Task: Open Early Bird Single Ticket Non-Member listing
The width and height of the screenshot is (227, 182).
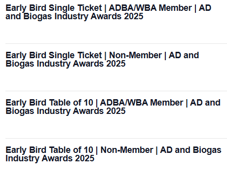Action: point(102,60)
